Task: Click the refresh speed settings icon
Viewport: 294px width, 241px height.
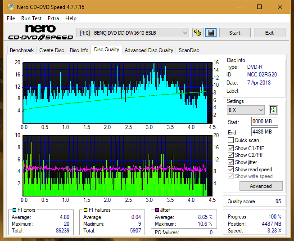Action: pyautogui.click(x=273, y=110)
